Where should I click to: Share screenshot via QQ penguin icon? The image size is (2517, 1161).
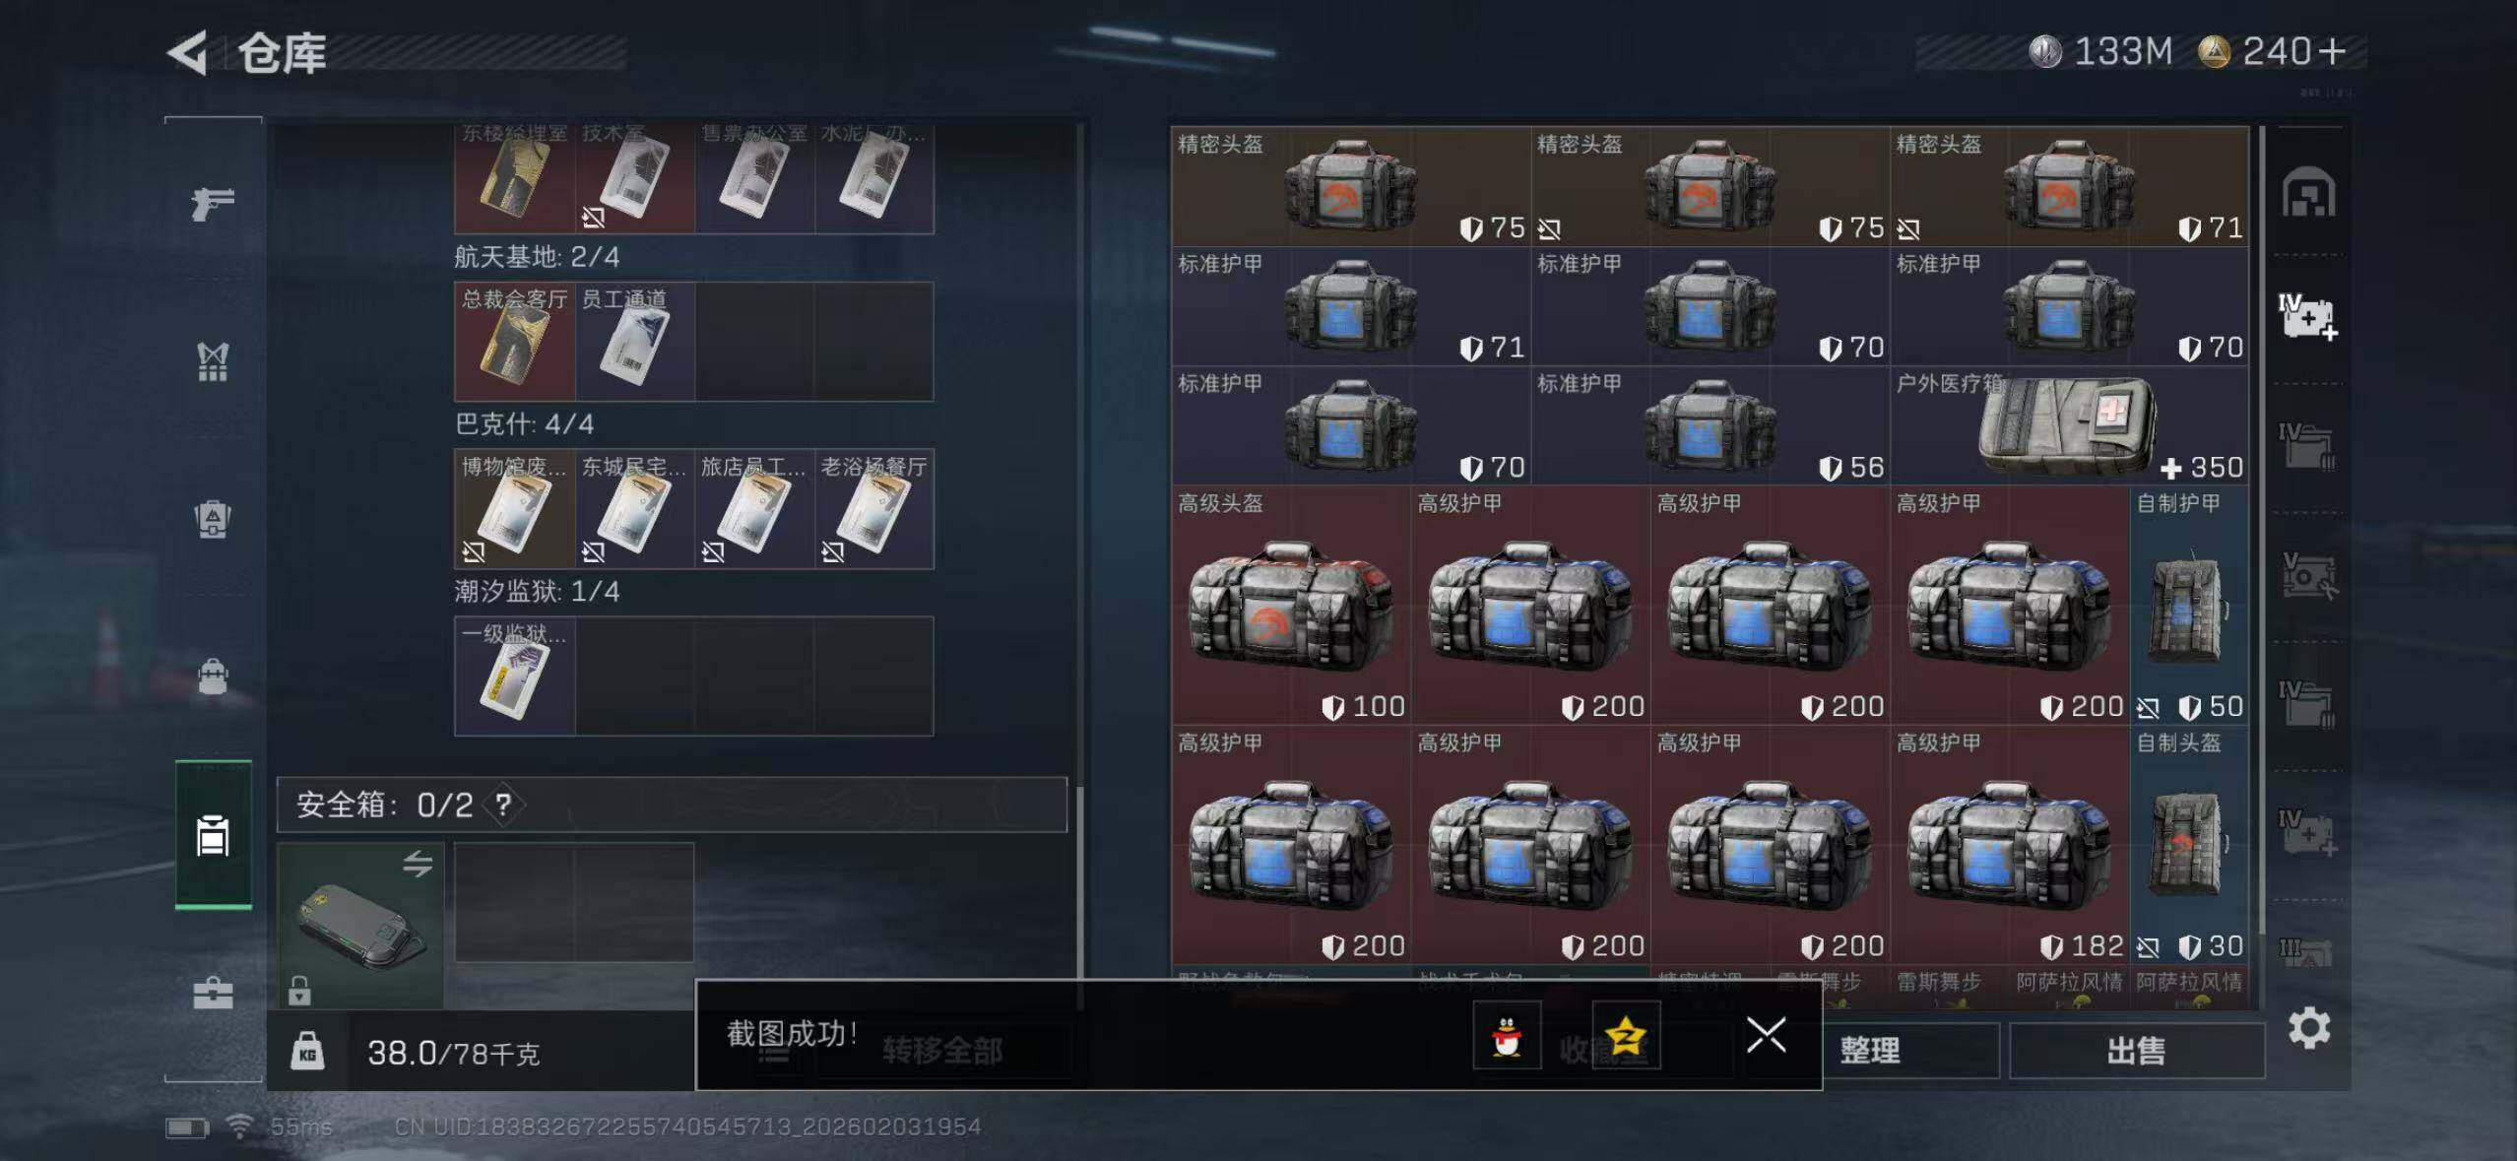[x=1507, y=1035]
